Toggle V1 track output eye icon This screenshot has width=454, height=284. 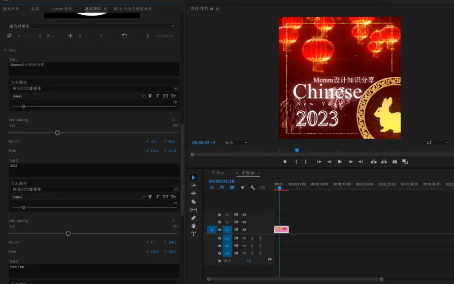point(244,229)
